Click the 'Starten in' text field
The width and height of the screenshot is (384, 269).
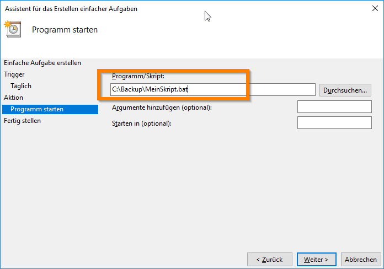click(334, 123)
